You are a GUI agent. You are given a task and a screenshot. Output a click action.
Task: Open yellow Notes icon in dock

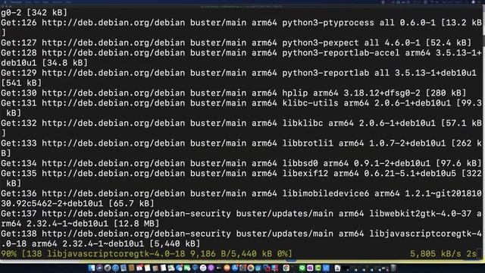tap(147, 268)
